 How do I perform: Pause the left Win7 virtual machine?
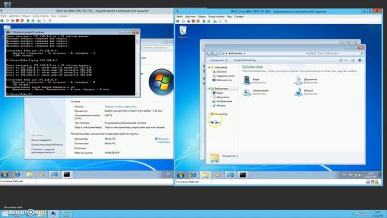(x=28, y=21)
